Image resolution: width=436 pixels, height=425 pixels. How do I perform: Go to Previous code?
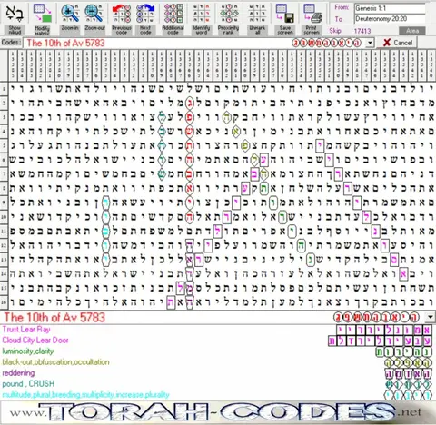click(122, 19)
